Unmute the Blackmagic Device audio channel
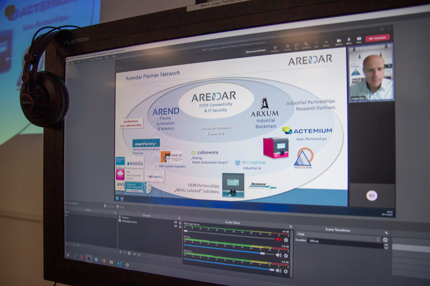Image resolution: width=430 pixels, height=286 pixels. tap(278, 240)
